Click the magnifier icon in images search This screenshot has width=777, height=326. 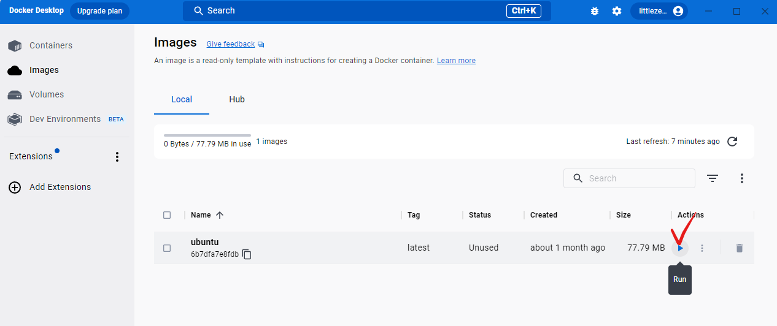tap(578, 178)
